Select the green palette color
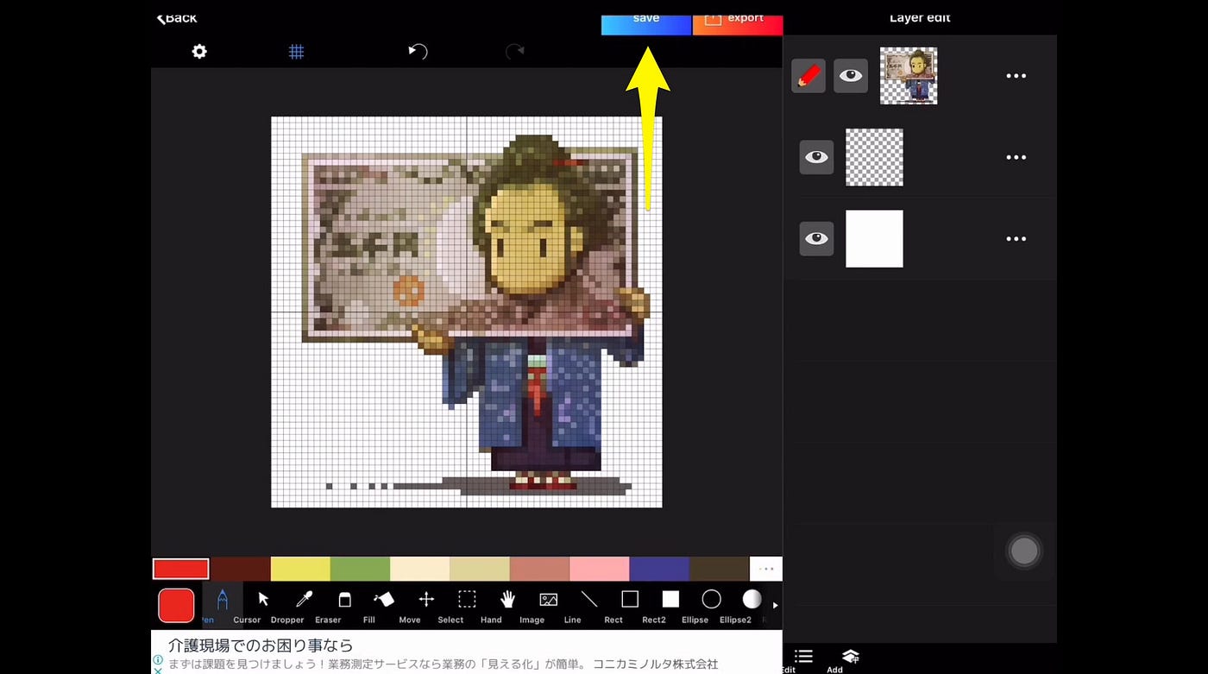This screenshot has width=1208, height=674. 360,569
